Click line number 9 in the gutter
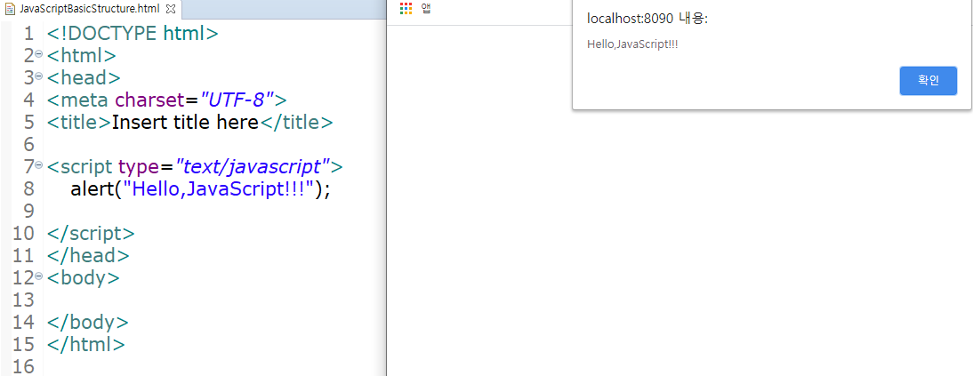This screenshot has width=973, height=376. (29, 211)
